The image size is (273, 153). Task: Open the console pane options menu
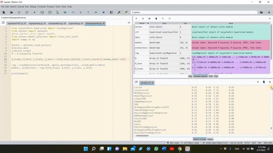tap(270, 82)
